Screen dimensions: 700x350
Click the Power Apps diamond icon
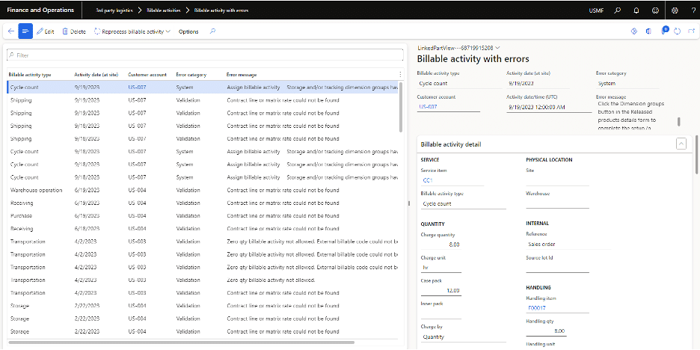tap(633, 31)
